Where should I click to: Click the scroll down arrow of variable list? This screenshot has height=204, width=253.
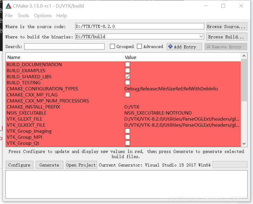pyautogui.click(x=244, y=144)
